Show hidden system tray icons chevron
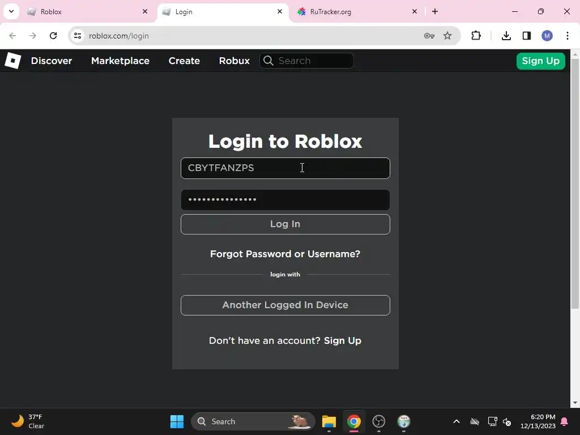The width and height of the screenshot is (580, 435). (457, 421)
